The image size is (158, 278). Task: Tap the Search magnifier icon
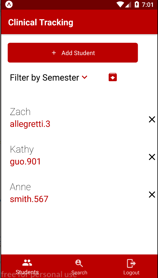(79, 263)
